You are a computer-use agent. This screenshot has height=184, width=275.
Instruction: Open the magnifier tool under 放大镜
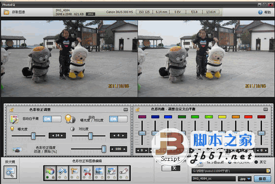click(x=10, y=173)
